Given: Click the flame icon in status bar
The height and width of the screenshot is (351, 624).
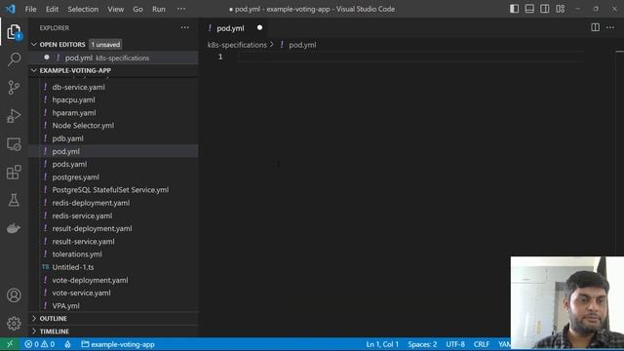Looking at the screenshot, I should (67, 344).
